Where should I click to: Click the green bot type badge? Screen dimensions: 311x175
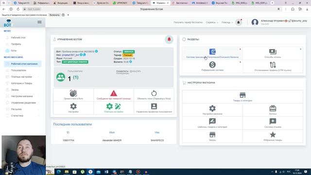coord(75,62)
